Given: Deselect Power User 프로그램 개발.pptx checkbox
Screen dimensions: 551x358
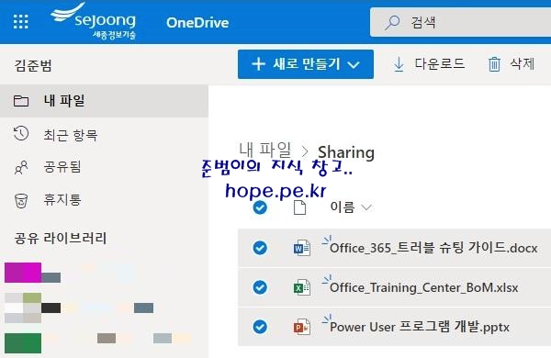Looking at the screenshot, I should tap(260, 327).
